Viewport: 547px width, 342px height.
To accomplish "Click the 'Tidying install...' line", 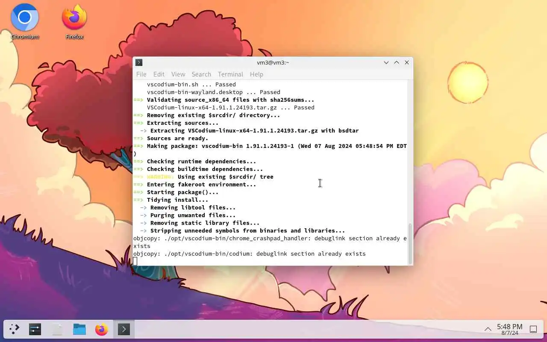I will pyautogui.click(x=171, y=200).
